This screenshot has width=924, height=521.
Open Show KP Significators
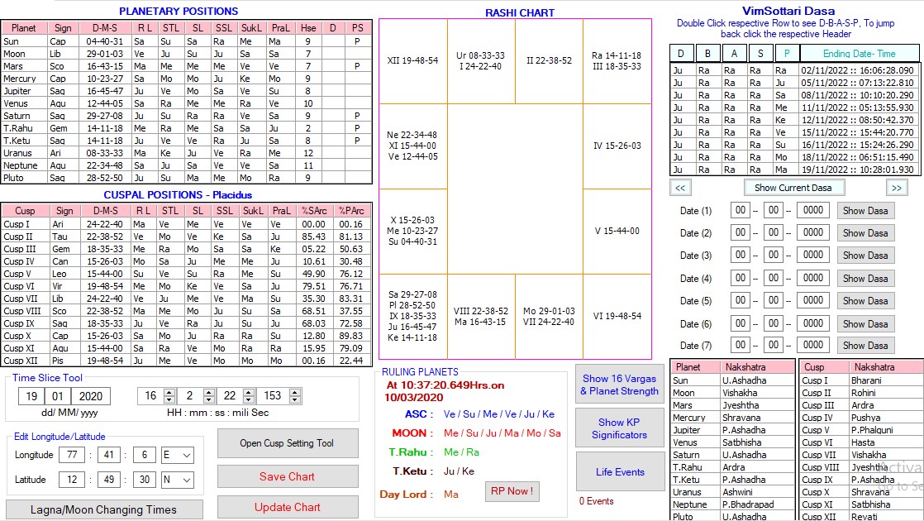(x=619, y=428)
